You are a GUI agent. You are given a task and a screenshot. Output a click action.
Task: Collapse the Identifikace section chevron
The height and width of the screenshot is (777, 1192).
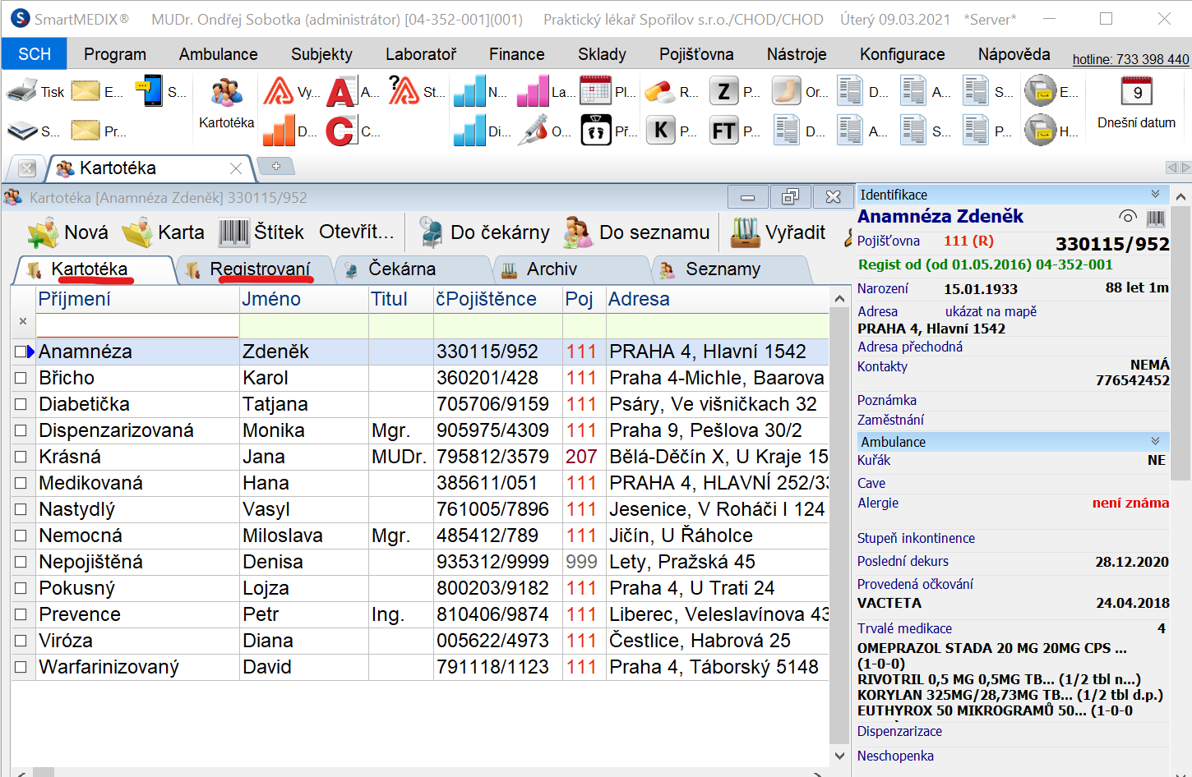(1155, 195)
